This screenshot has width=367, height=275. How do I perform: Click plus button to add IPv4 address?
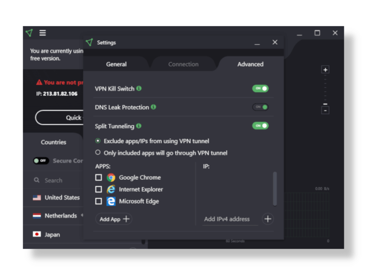coord(268,219)
